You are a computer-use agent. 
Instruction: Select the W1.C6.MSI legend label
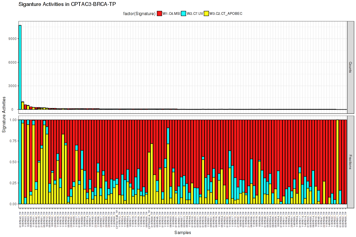(x=171, y=13)
